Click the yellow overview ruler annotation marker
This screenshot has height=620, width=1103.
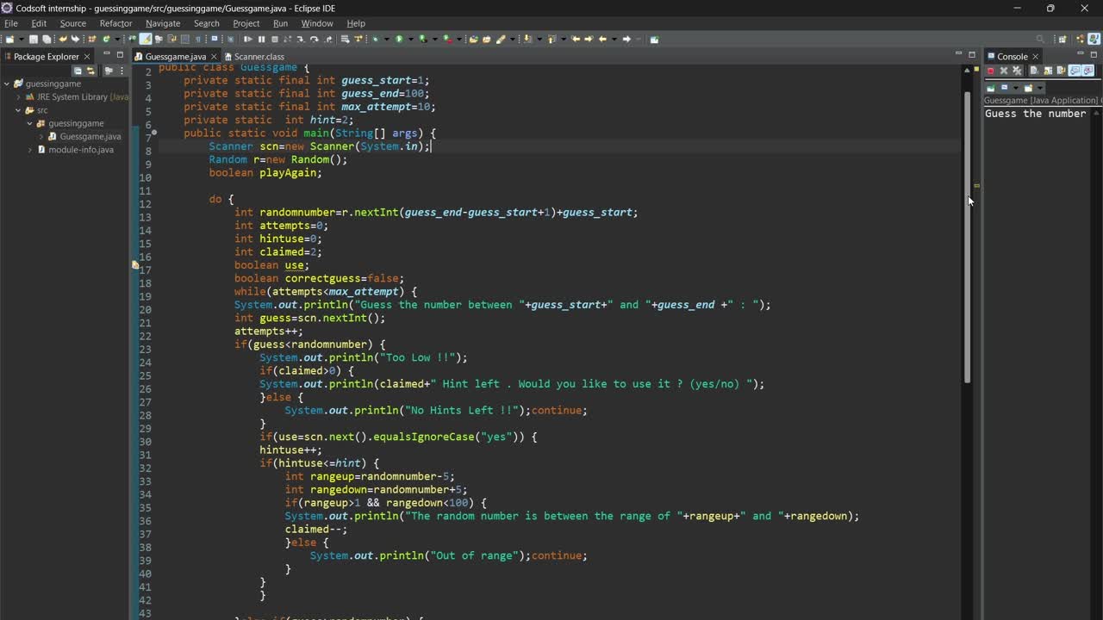pyautogui.click(x=976, y=185)
